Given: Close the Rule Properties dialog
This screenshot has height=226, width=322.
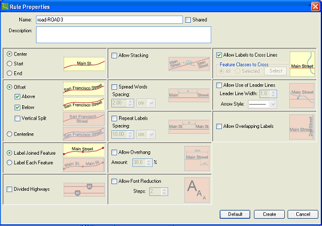Looking at the screenshot, I should pos(315,7).
